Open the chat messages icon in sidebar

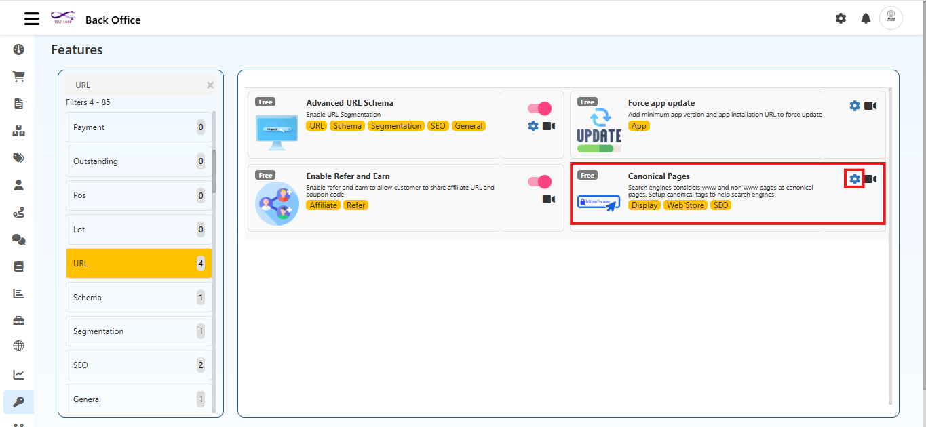point(18,239)
